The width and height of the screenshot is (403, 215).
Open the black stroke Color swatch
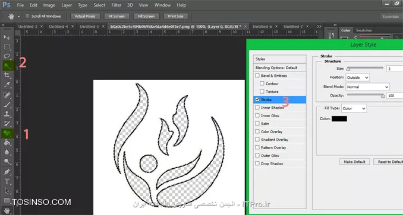(x=339, y=119)
